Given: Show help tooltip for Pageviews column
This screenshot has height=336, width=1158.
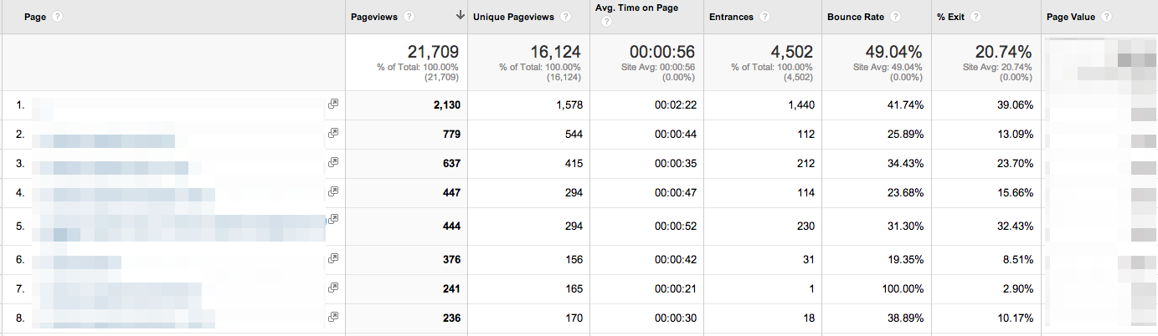Looking at the screenshot, I should [408, 17].
